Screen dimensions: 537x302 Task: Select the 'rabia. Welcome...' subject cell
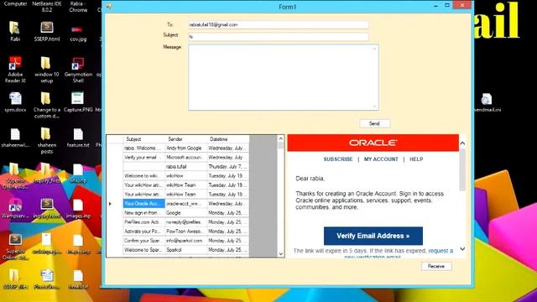(143, 148)
